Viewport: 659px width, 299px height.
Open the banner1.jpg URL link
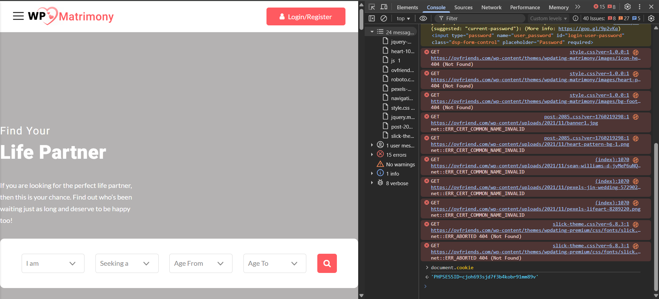tap(514, 123)
